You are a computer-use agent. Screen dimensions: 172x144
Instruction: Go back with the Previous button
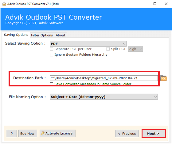(127, 134)
